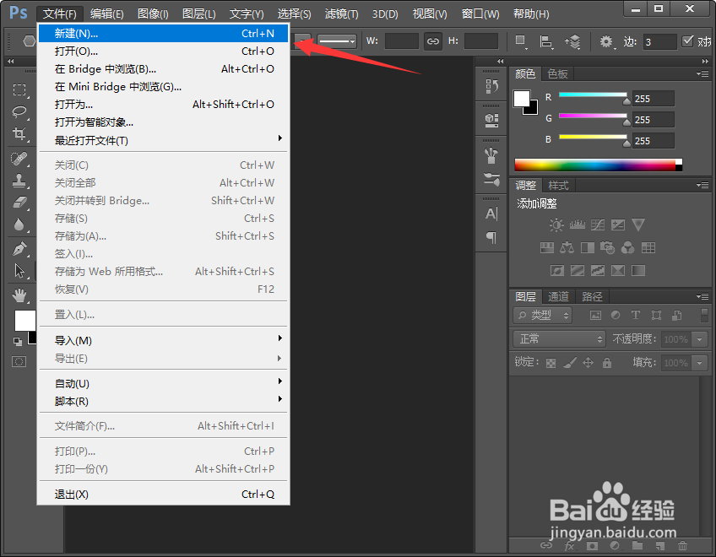Select the Healing Brush tool
Viewport: 716px width, 557px height.
pos(19,159)
